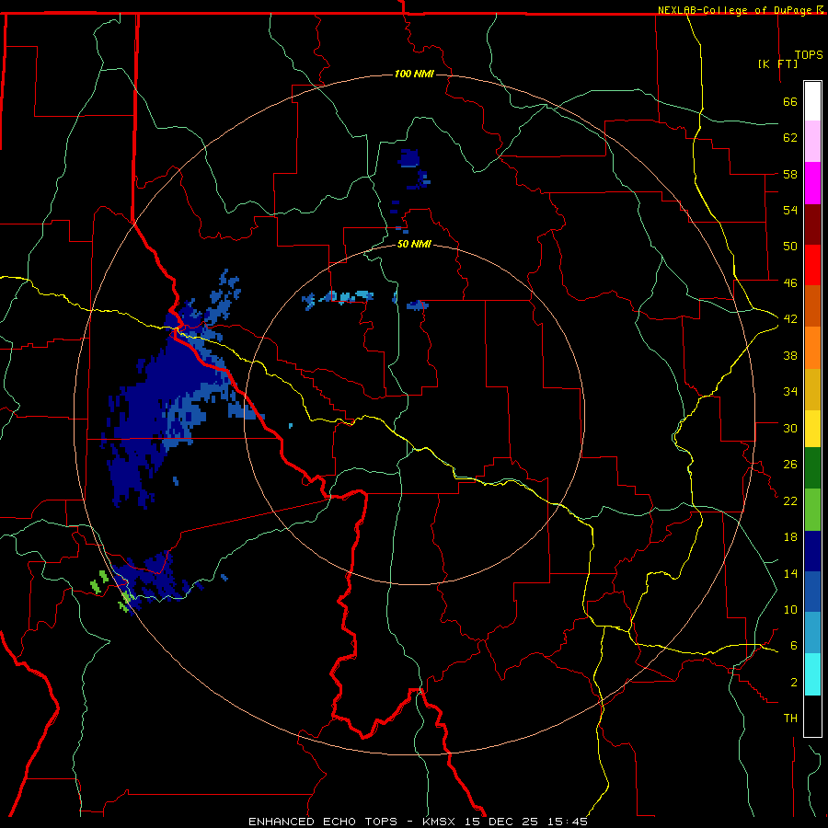Click the 54 value on the legend
The height and width of the screenshot is (828, 828).
tap(790, 210)
